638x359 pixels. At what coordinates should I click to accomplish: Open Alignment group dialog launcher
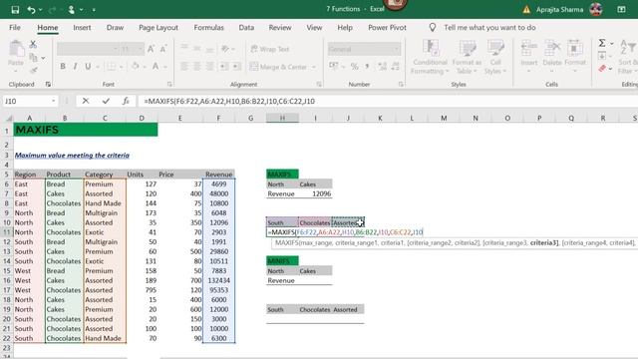[319, 84]
